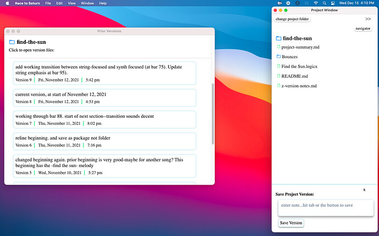
Task: Click the >> expand arrows in Project Window
Action: tap(368, 19)
